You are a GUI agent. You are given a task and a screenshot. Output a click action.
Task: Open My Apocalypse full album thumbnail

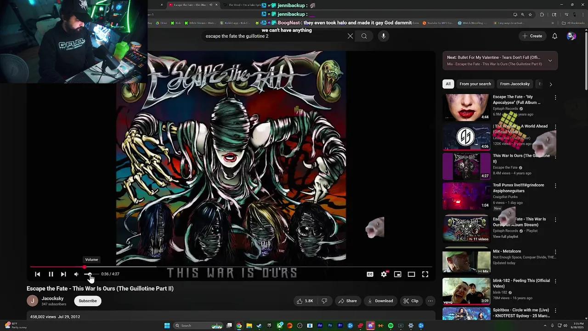466,107
